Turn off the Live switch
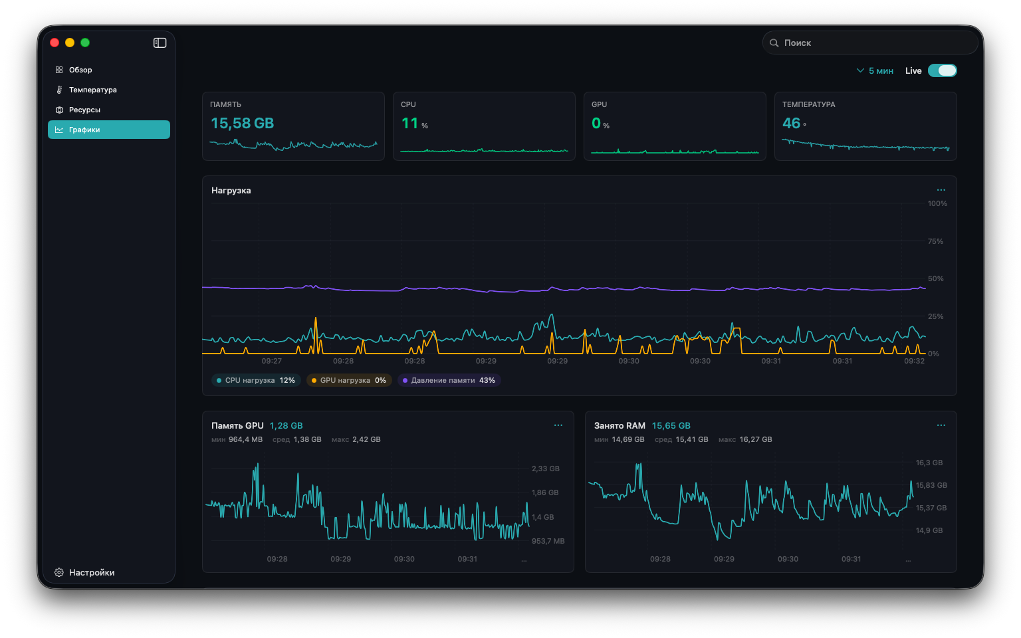 pyautogui.click(x=943, y=70)
